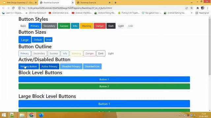Click the Default size button
This screenshot has width=211, height=118.
(38, 40)
